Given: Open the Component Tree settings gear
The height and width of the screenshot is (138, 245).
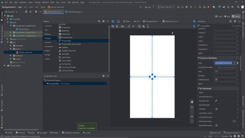Looking at the screenshot, I should [103, 76].
